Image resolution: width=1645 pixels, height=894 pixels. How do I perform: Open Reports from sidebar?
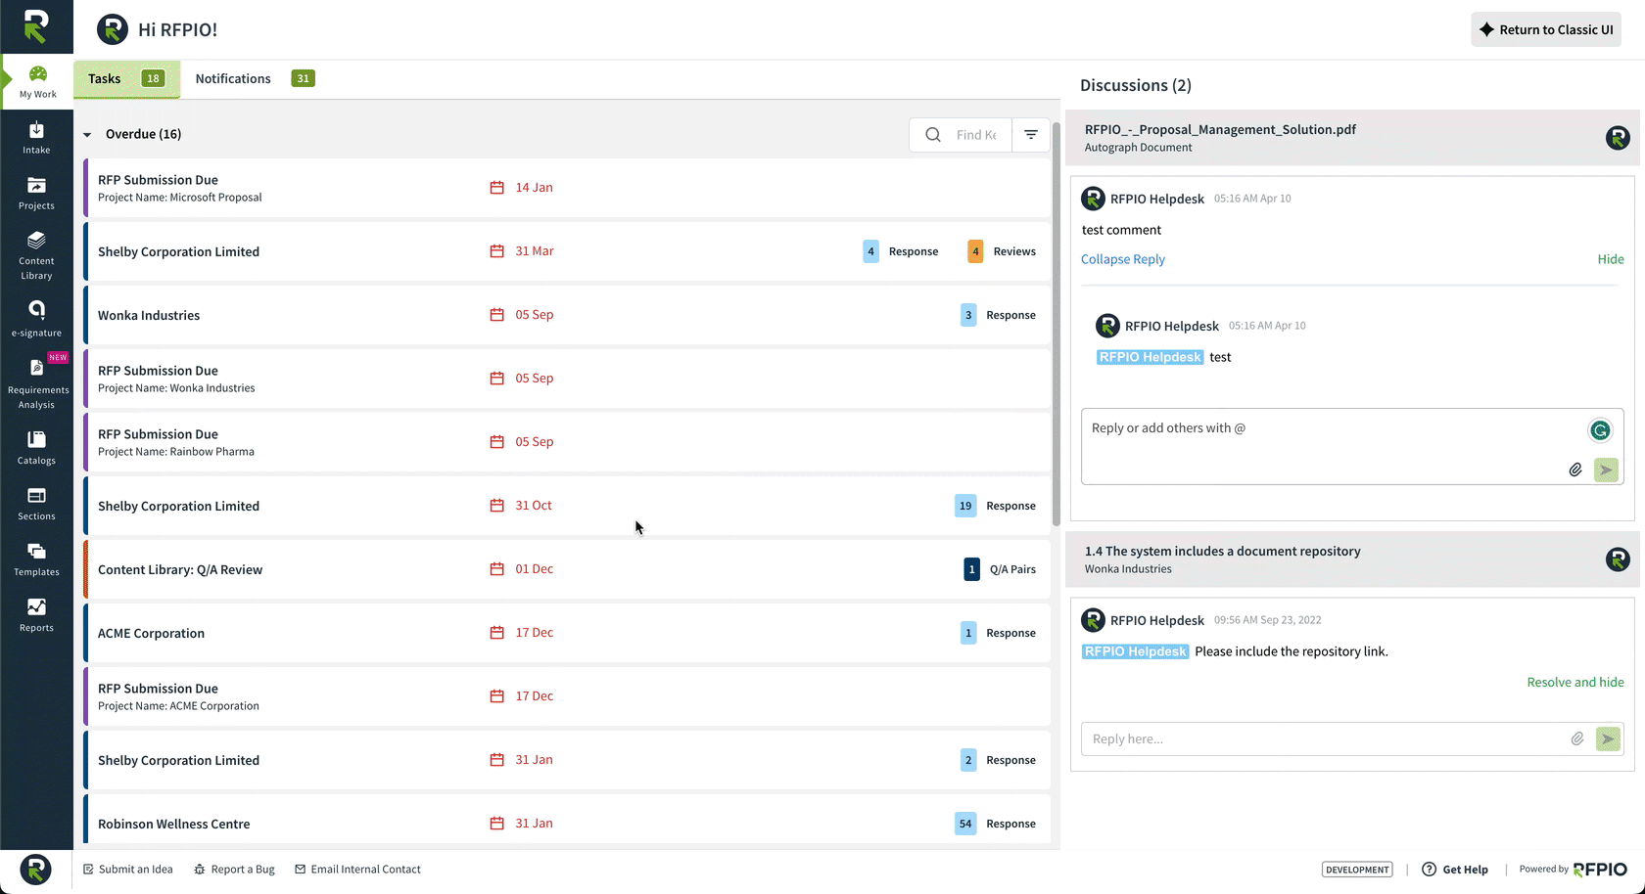(x=36, y=615)
